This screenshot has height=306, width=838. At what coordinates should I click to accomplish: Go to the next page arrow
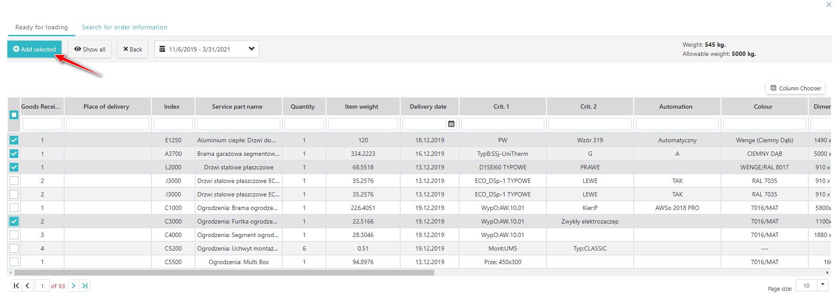(73, 285)
